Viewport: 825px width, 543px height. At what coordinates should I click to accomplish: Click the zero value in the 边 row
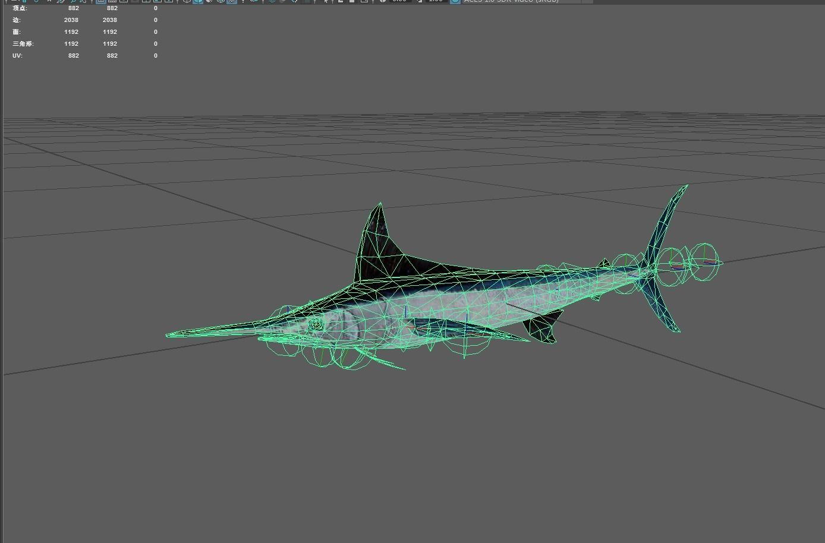(156, 20)
